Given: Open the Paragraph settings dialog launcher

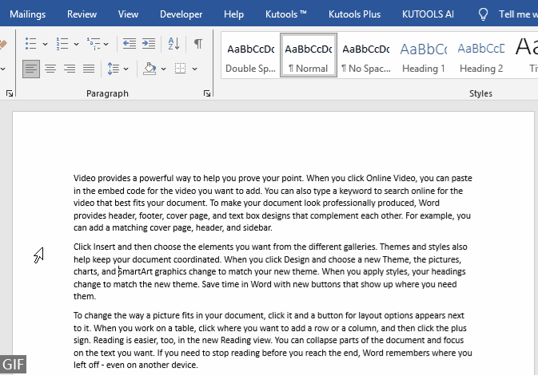Looking at the screenshot, I should [207, 94].
